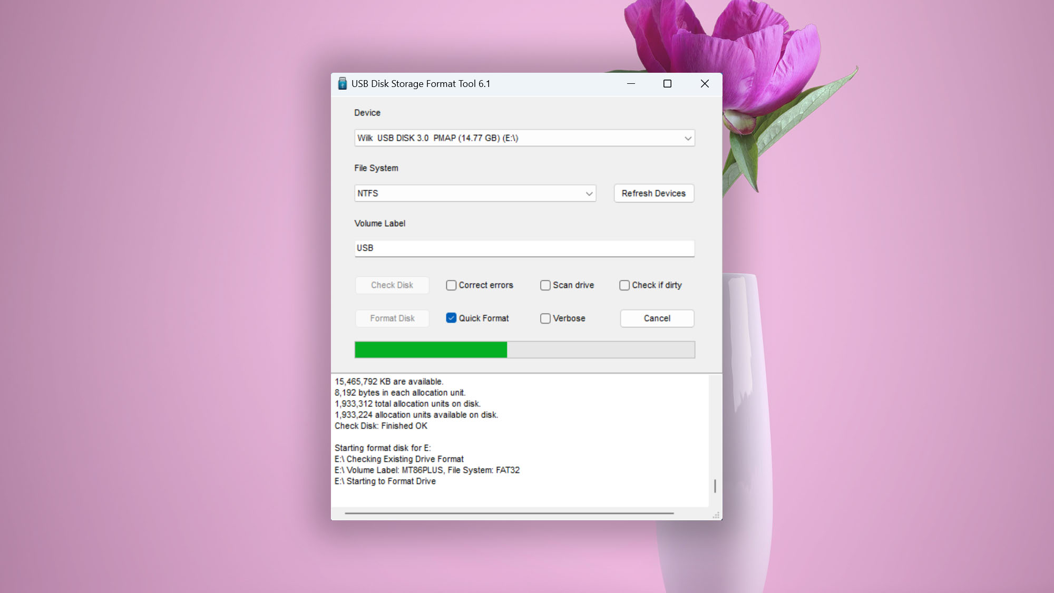The image size is (1054, 593).
Task: Click the 'Device' label
Action: [x=367, y=113]
